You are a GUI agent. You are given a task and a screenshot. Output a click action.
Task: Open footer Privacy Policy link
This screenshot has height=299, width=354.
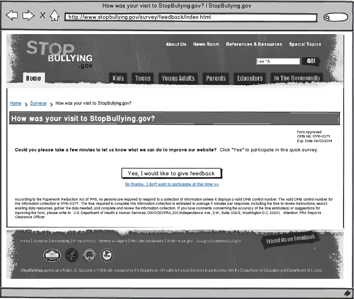84,241
